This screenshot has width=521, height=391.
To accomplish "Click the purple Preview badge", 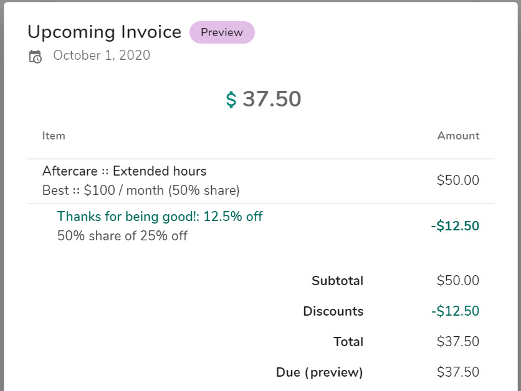I will point(222,32).
